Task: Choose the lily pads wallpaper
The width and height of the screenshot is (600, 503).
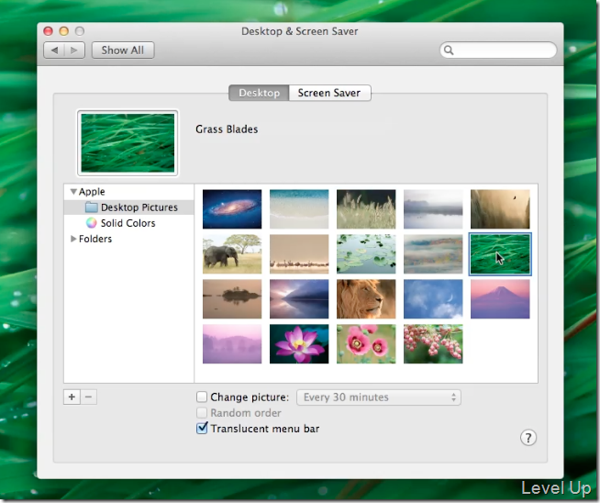Action: 366,254
